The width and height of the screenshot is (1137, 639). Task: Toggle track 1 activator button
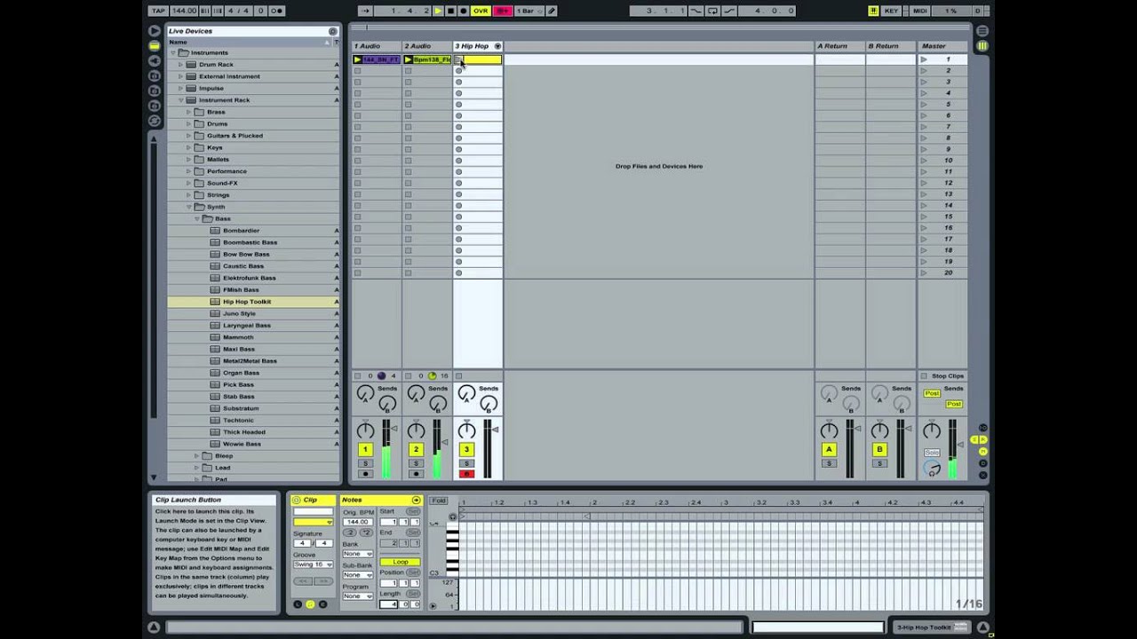(365, 450)
